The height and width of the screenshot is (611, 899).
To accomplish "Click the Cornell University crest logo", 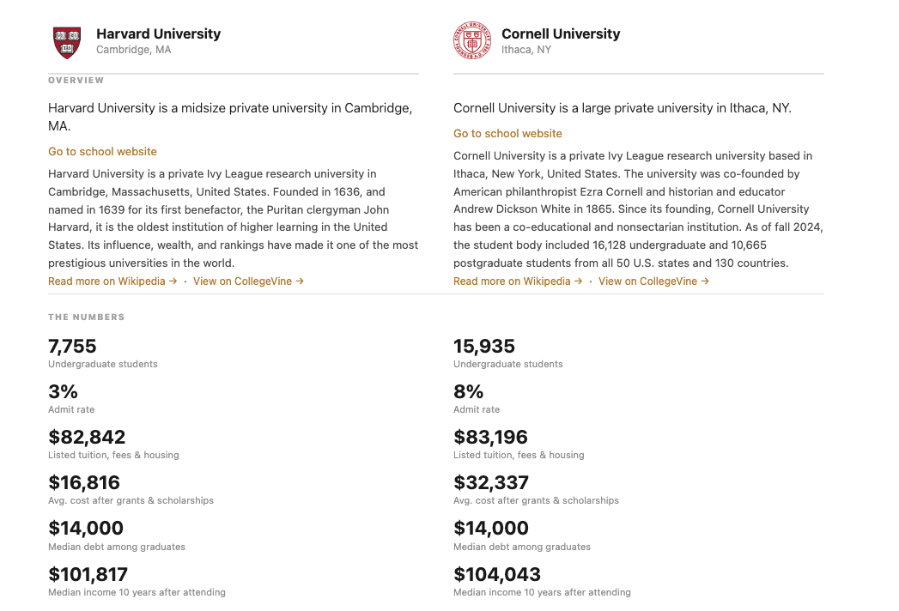I will pyautogui.click(x=471, y=39).
